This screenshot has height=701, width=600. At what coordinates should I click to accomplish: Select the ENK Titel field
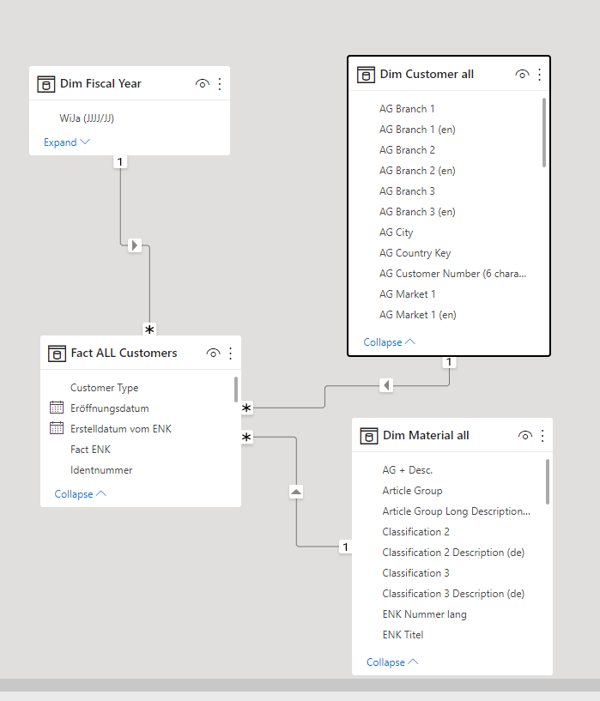(x=403, y=635)
